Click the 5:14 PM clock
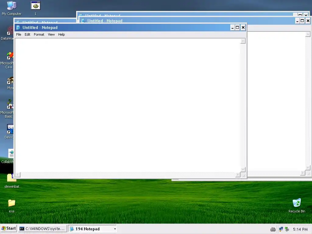 pos(300,229)
